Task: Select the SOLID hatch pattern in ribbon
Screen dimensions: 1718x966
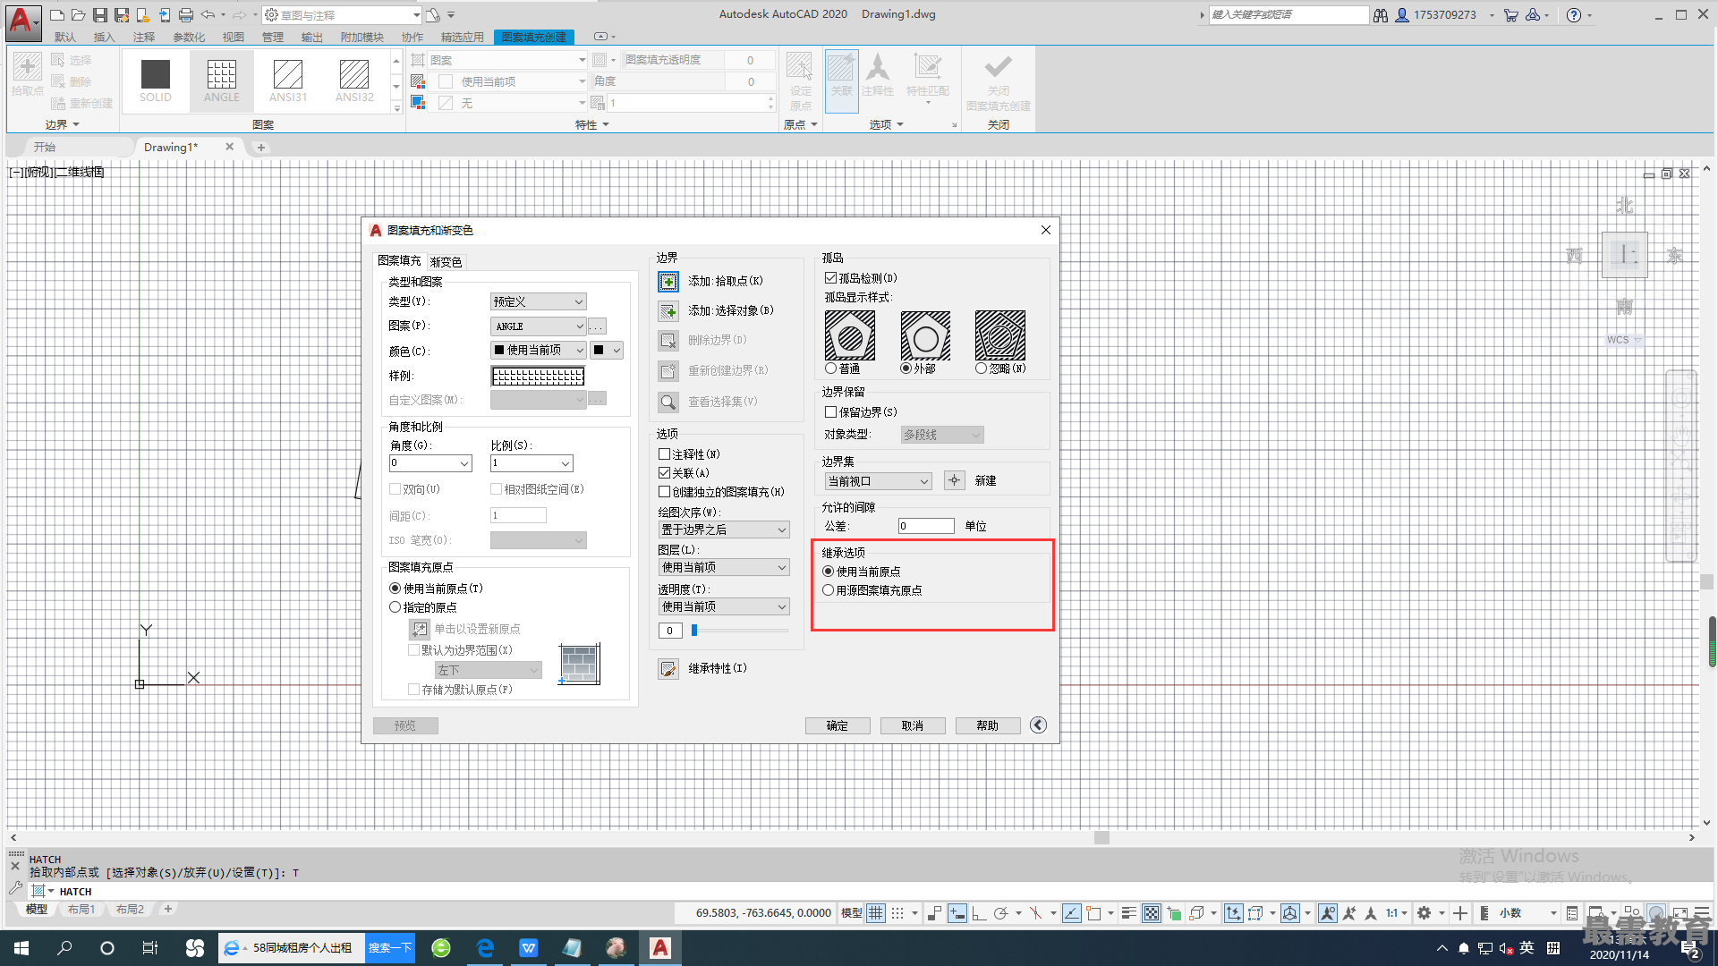Action: [x=156, y=80]
